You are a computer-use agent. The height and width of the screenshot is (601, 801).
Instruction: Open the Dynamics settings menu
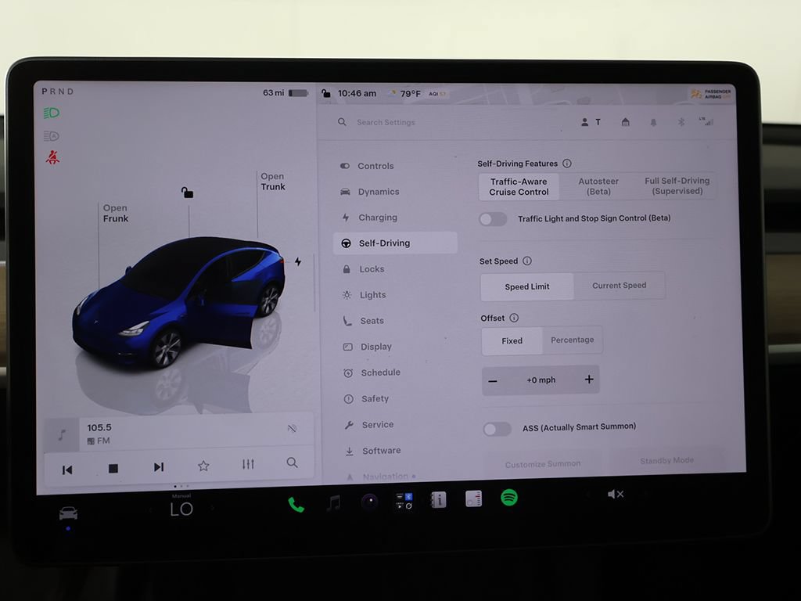click(395, 192)
